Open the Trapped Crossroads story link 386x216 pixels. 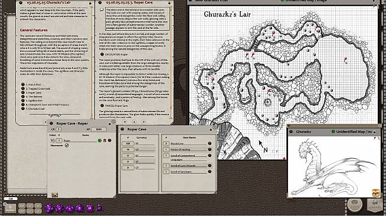click(x=22, y=89)
